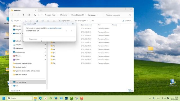Click the Rename icon in Explorer toolbar
180x101 pixels.
42,21
